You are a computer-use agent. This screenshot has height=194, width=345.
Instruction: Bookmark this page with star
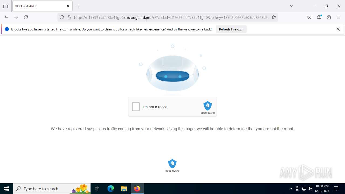point(274,17)
